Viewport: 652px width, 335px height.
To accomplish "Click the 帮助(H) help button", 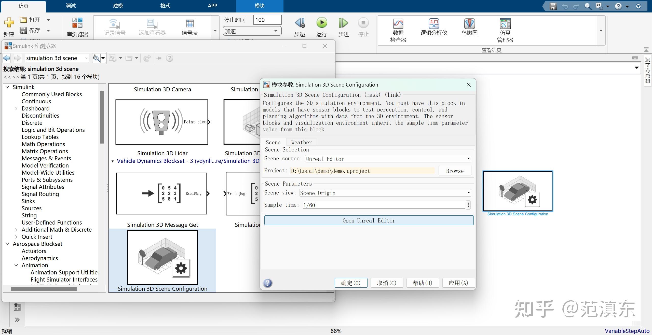I will tap(423, 283).
